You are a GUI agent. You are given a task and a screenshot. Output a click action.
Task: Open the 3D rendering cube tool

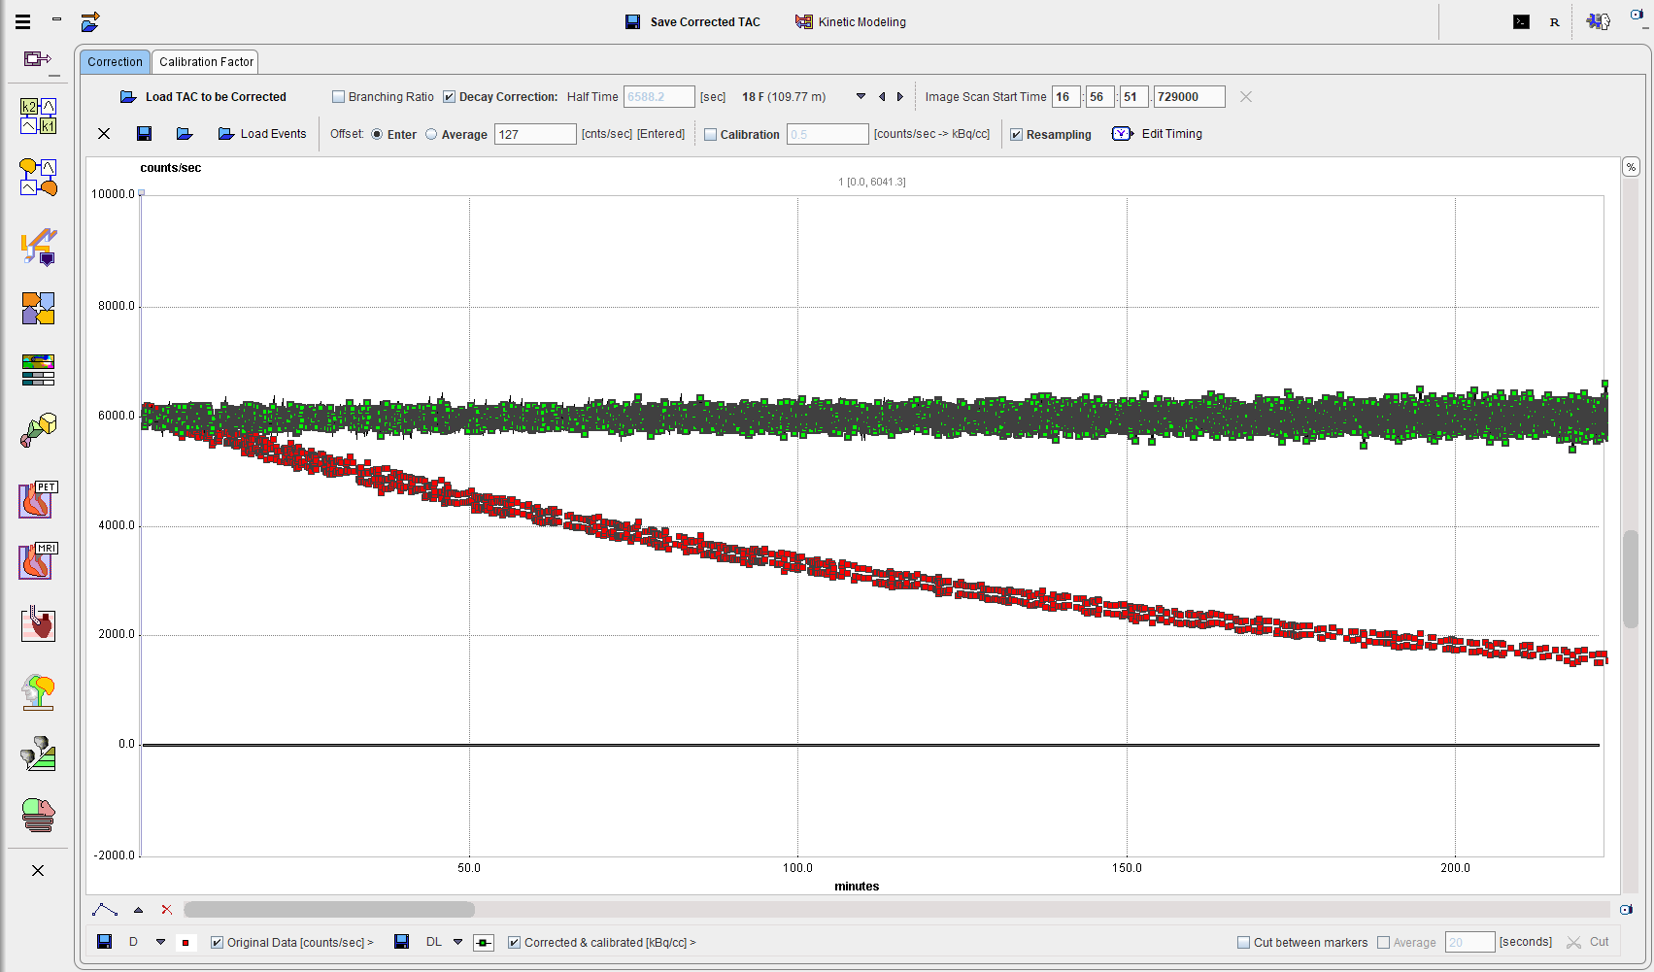38,429
